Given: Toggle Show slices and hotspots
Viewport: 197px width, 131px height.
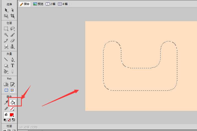Looking at the screenshot, I should click(12, 90).
